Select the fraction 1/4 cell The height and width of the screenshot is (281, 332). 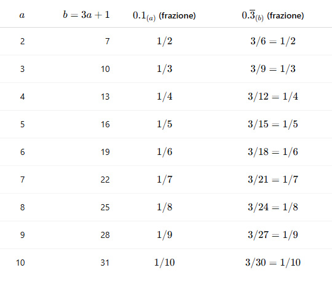pos(165,97)
